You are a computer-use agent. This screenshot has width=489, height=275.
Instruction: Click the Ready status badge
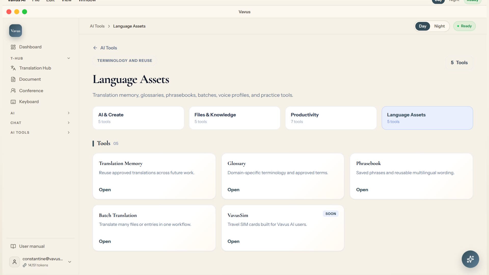(464, 26)
